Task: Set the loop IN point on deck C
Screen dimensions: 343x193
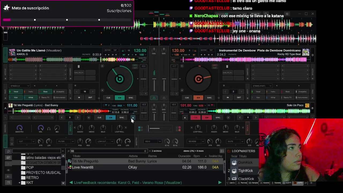Action: pos(79,98)
